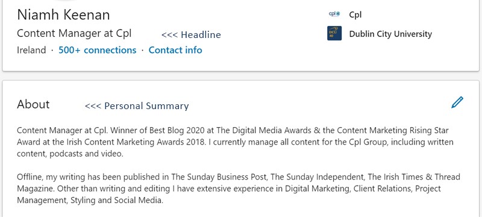The image size is (482, 217).
Task: Click the Content Manager at Cpl headline
Action: pos(74,33)
